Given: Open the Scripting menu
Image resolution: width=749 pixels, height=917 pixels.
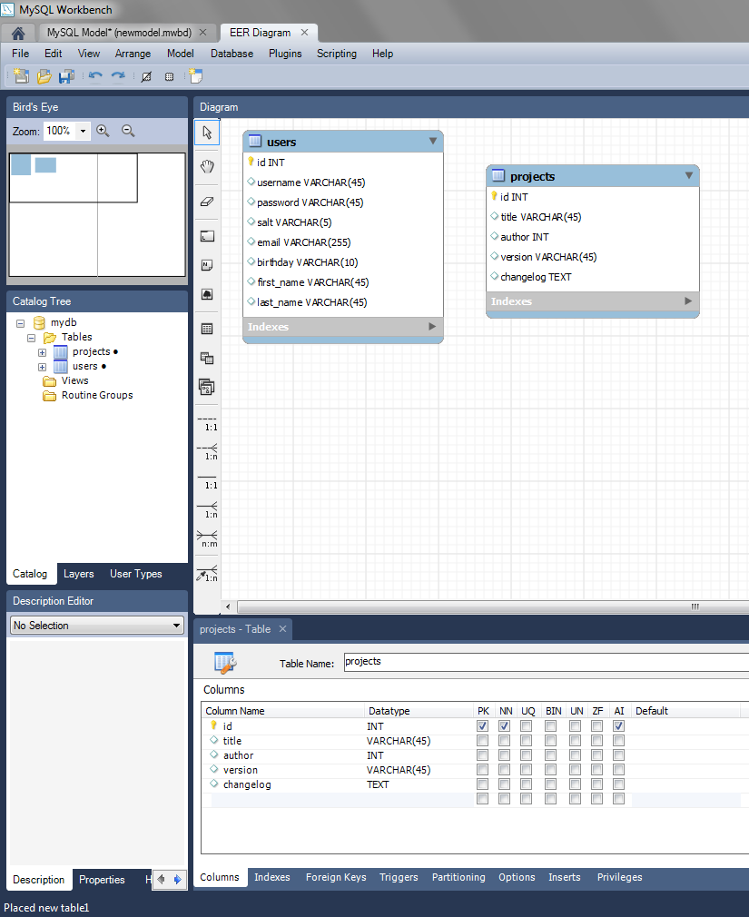Looking at the screenshot, I should coord(337,54).
